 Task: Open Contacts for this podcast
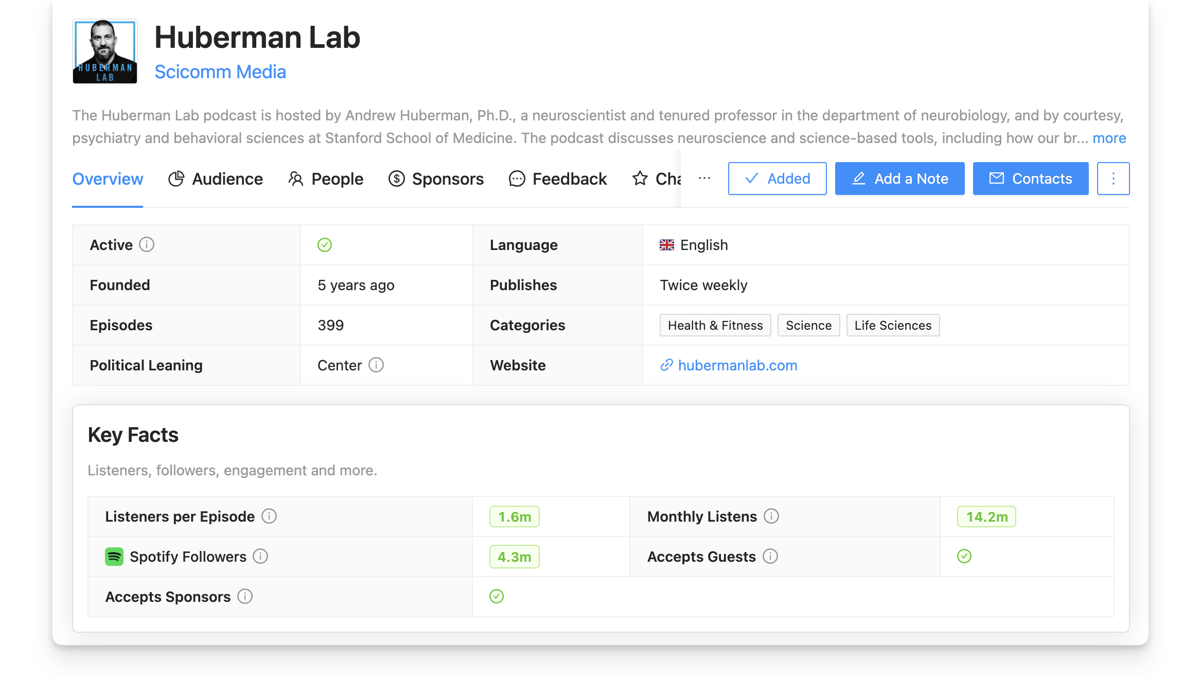click(x=1030, y=179)
